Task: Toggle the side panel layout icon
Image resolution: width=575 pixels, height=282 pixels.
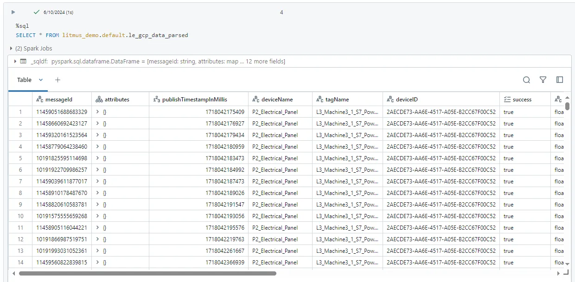Action: [x=560, y=80]
